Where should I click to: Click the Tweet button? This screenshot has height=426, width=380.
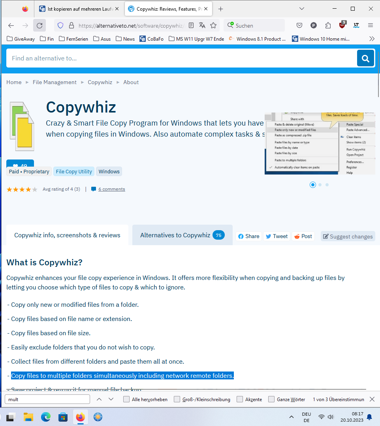(x=277, y=236)
